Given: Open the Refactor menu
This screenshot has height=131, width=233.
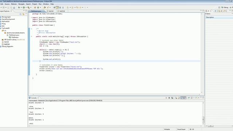Looking at the screenshot, I should pyautogui.click(x=14, y=4).
